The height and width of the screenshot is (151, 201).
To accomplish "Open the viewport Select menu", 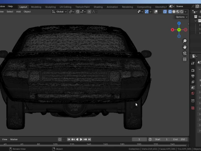I will 10,12.
